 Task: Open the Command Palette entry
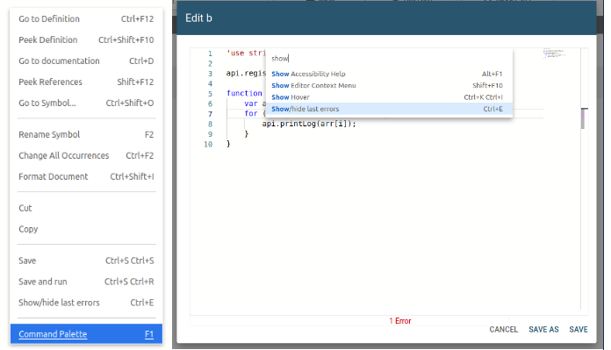coord(86,334)
